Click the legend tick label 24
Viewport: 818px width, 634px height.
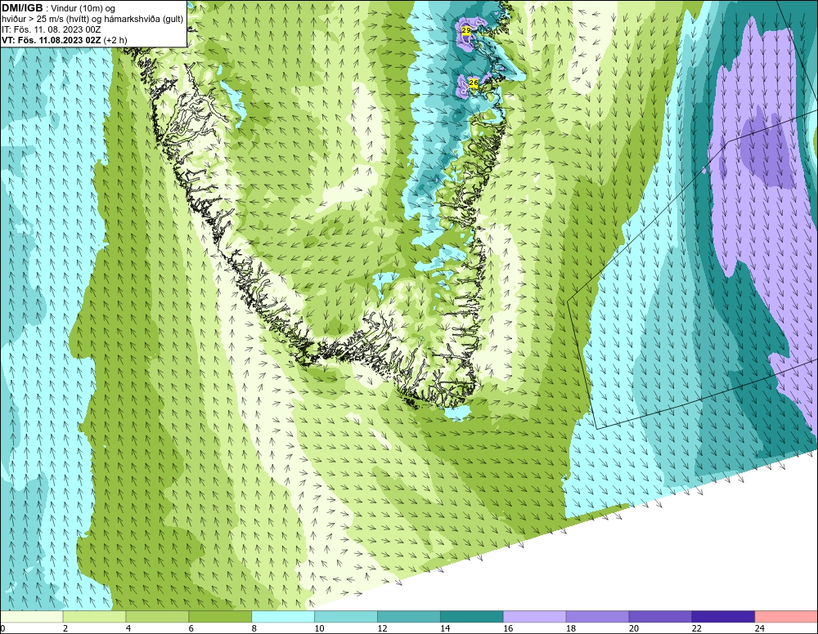point(760,628)
